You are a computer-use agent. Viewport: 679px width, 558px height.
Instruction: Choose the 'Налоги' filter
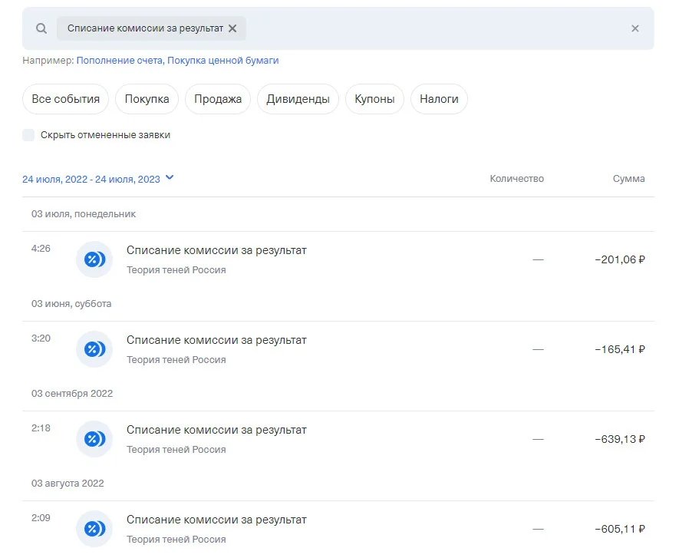click(x=439, y=99)
